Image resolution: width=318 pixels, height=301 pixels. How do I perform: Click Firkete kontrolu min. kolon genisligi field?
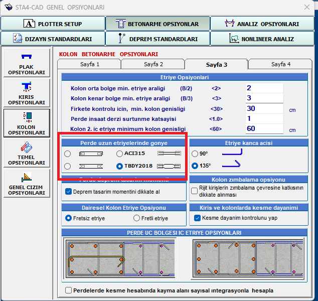(264, 108)
